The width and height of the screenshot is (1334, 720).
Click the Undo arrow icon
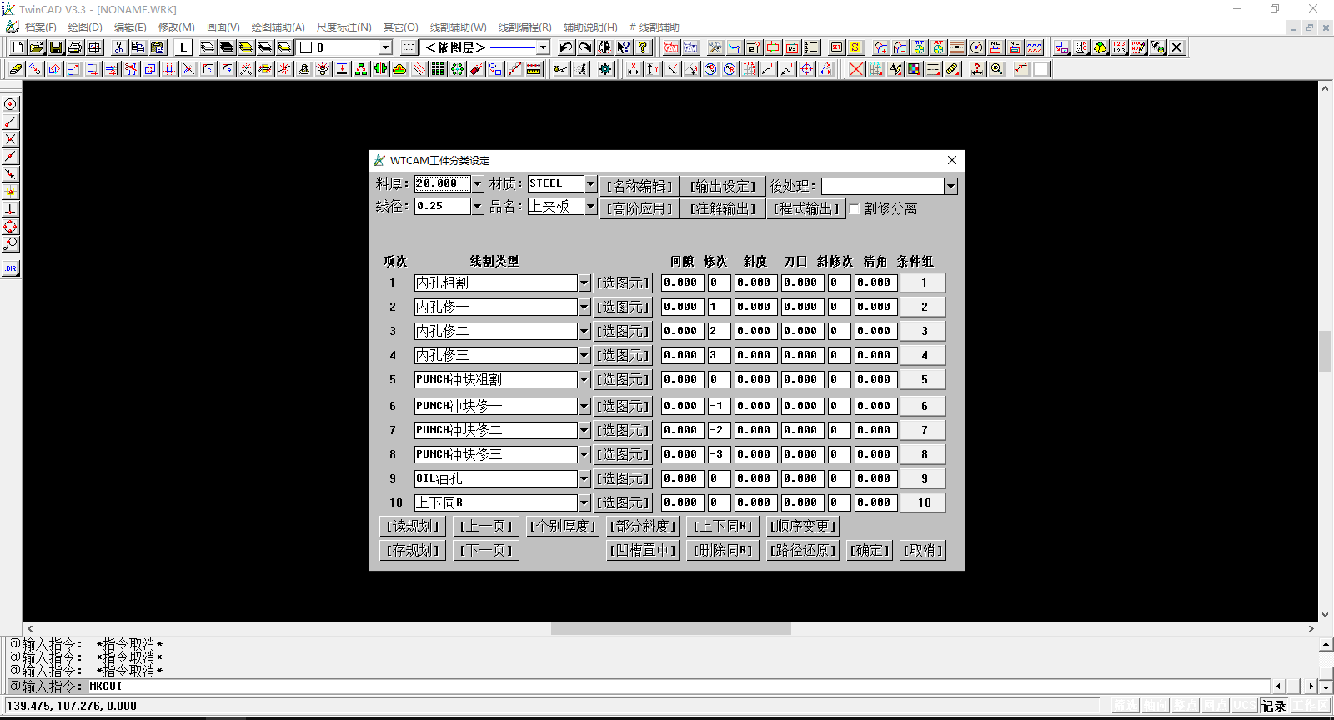566,47
